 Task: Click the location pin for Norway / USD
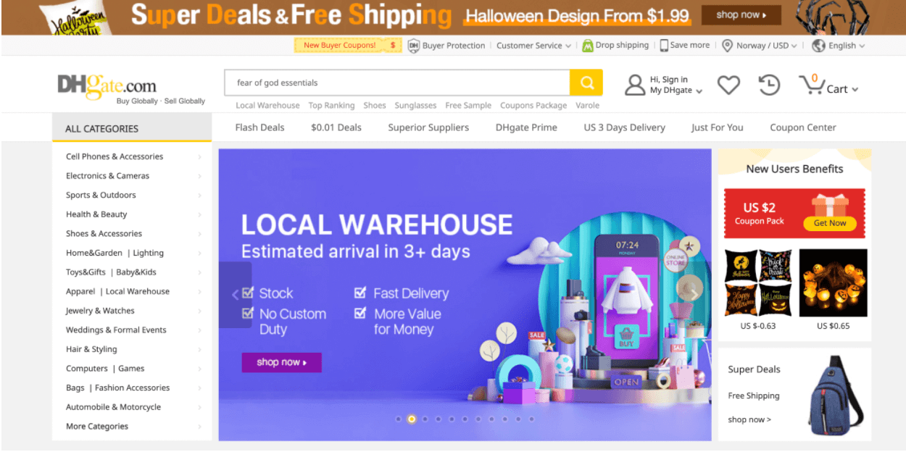[x=727, y=46]
